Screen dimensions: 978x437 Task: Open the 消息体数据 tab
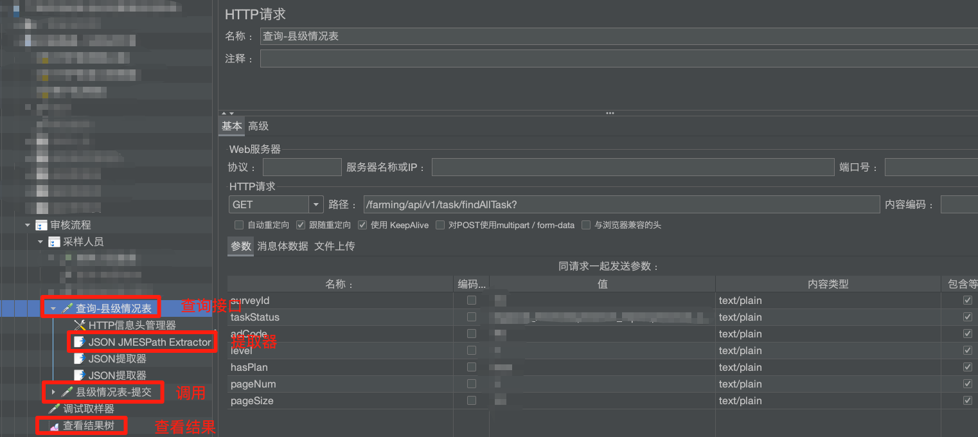click(283, 246)
